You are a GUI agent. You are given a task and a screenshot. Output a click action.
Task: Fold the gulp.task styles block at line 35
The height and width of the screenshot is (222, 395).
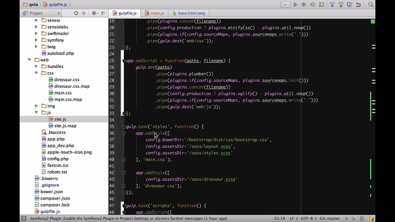pyautogui.click(x=124, y=126)
